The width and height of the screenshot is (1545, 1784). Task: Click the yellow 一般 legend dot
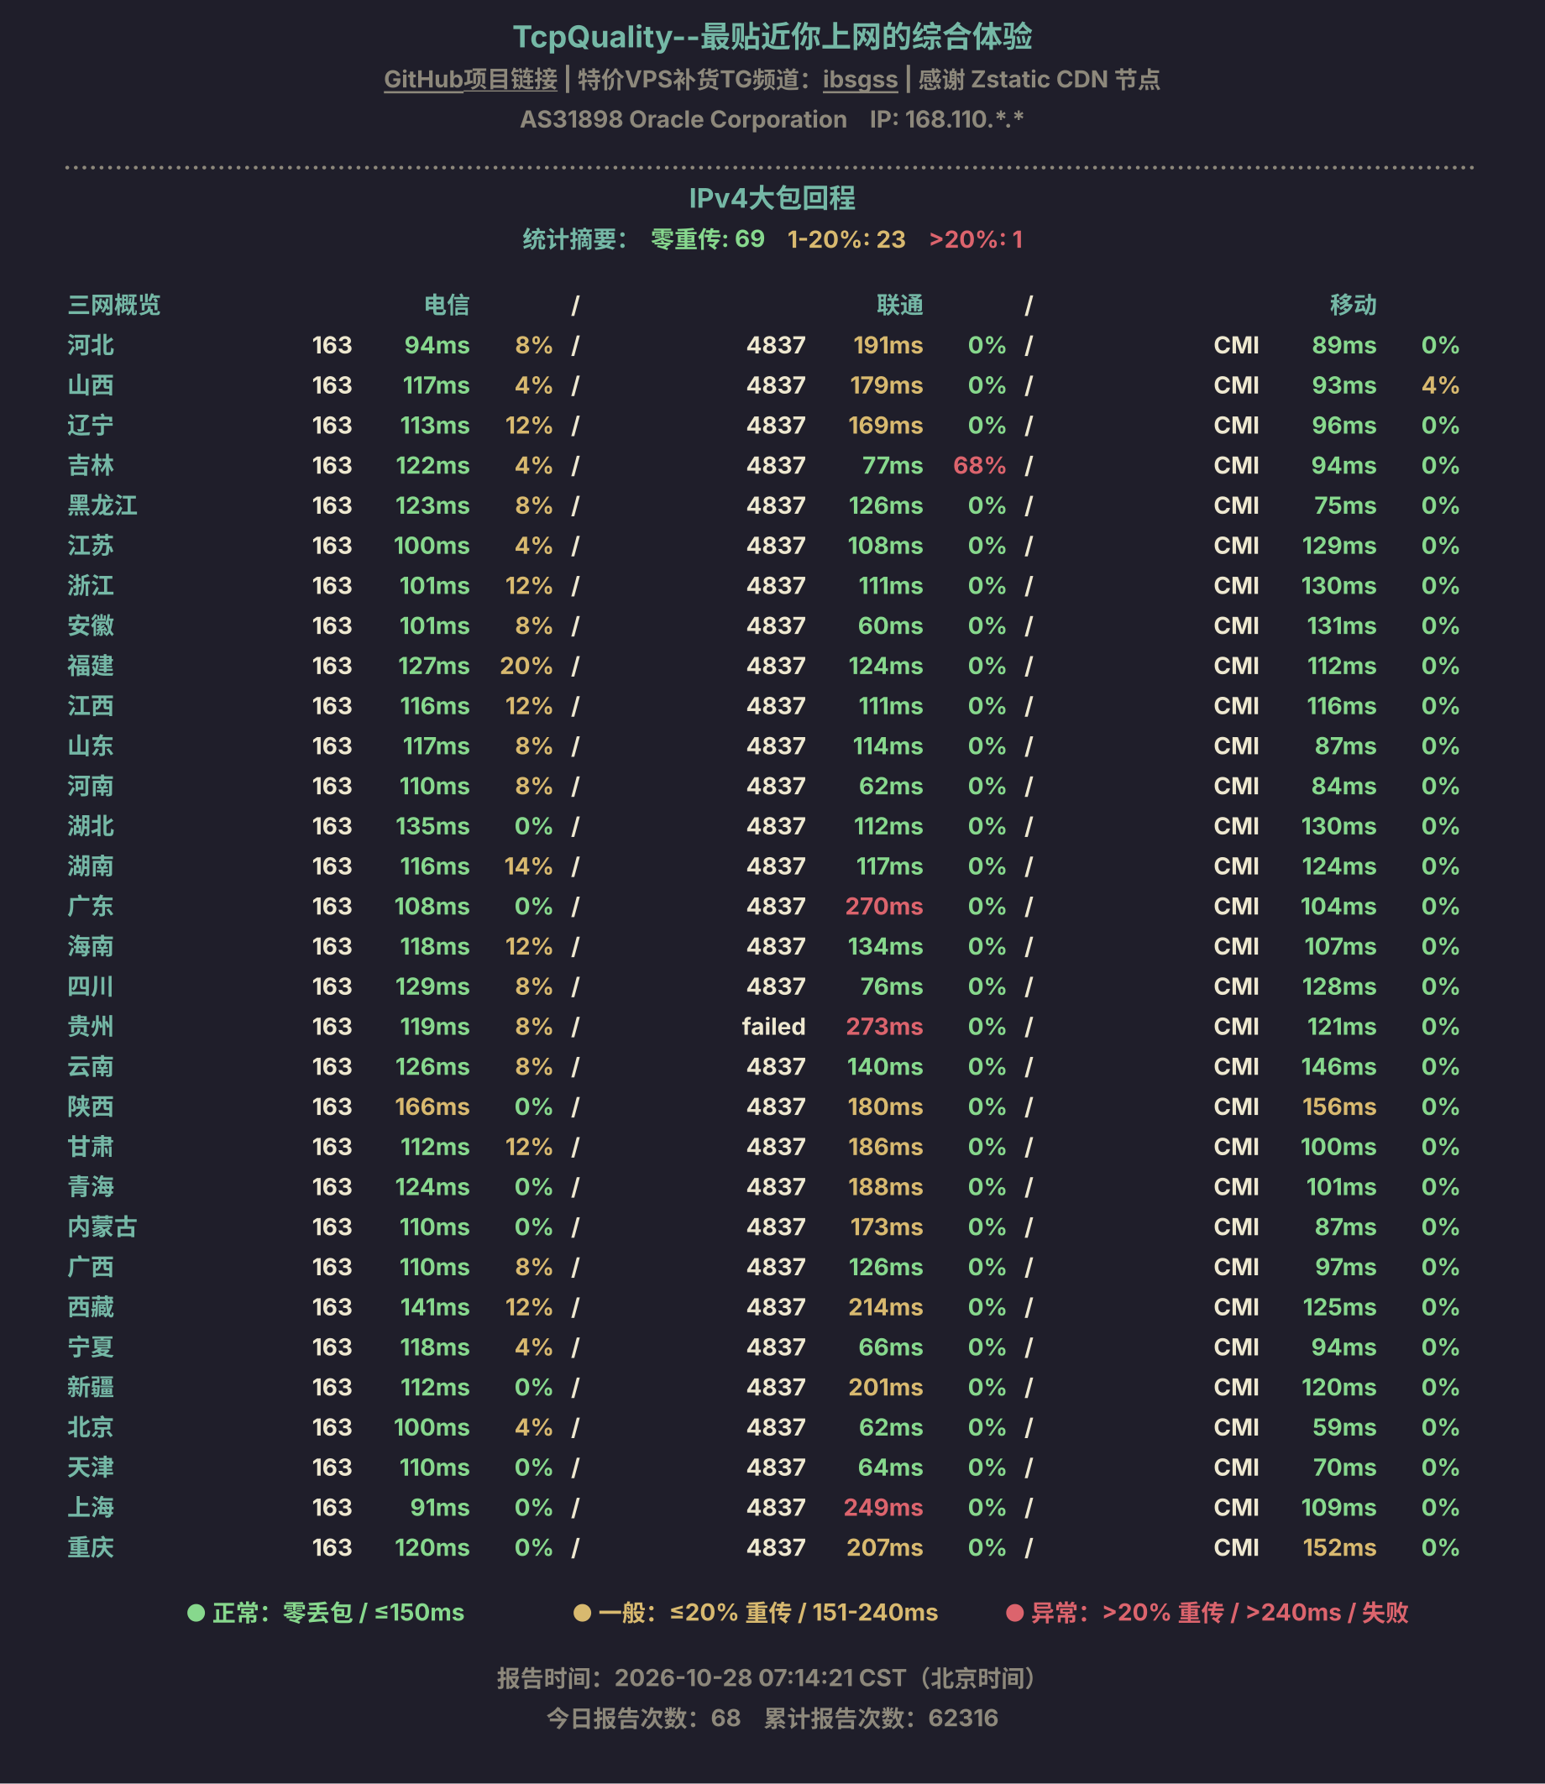[x=582, y=1613]
